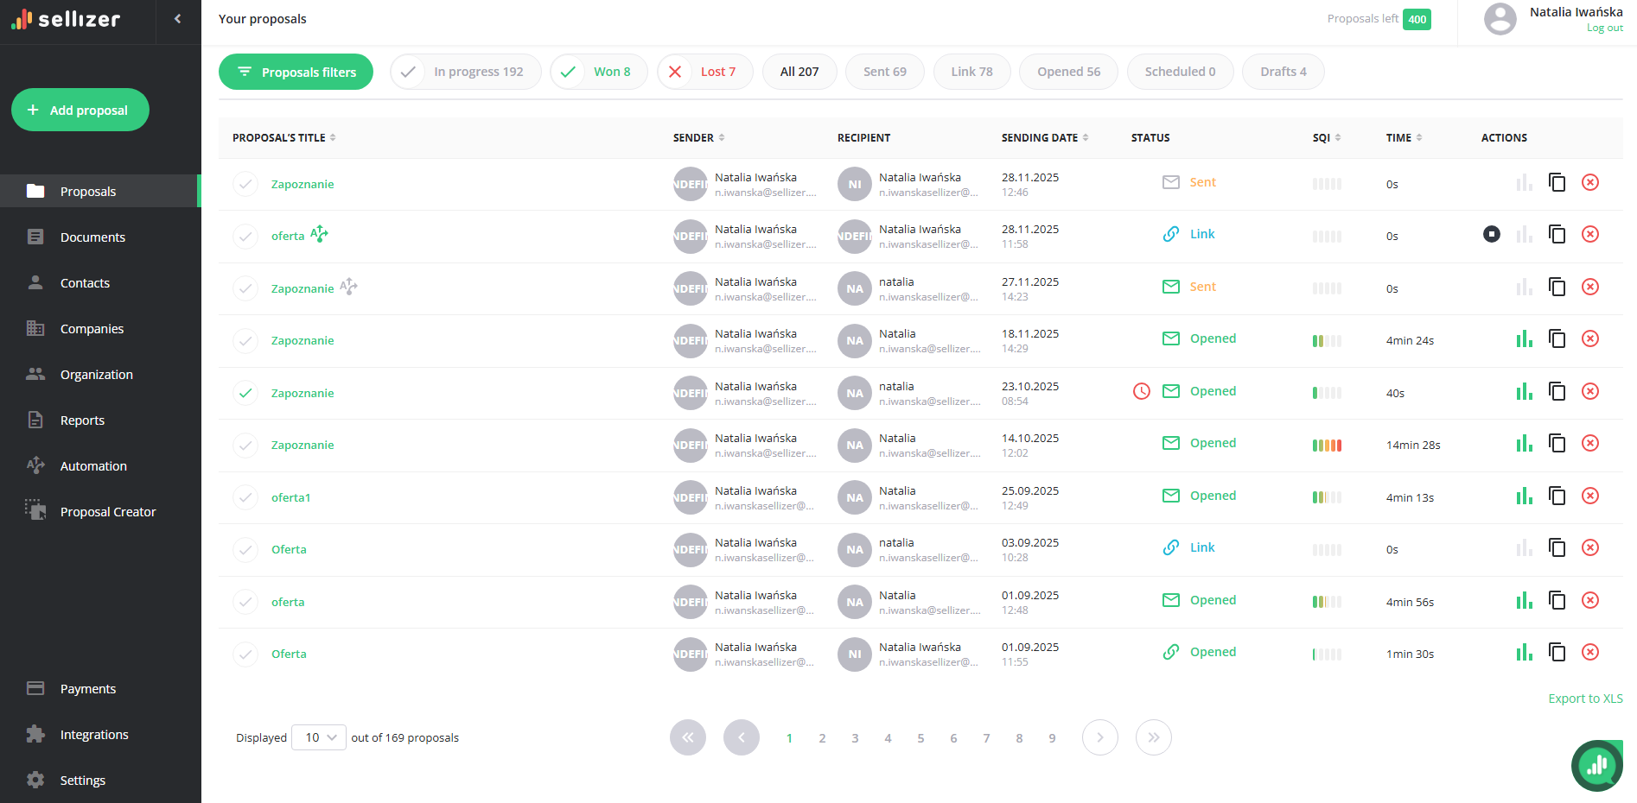Stop automation on the 28.11.2025 oferta proposal
This screenshot has height=803, width=1637.
pyautogui.click(x=1491, y=234)
